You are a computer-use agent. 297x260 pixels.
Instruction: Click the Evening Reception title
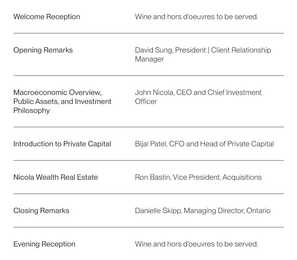tap(44, 244)
